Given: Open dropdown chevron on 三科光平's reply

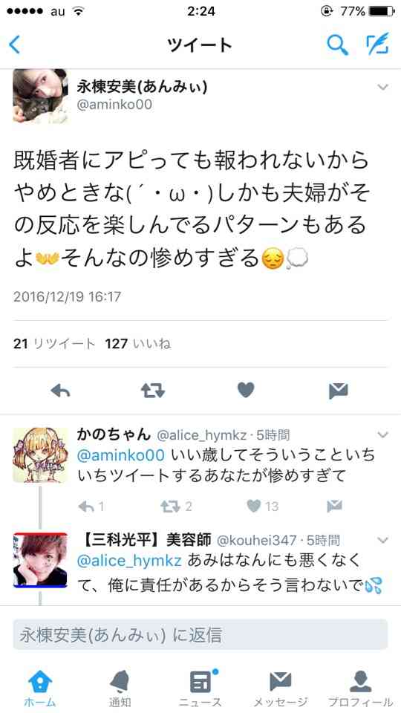Looking at the screenshot, I should 383,540.
